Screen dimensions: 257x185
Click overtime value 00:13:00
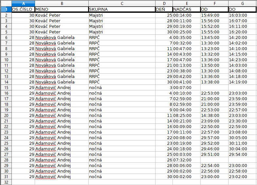[187, 65]
